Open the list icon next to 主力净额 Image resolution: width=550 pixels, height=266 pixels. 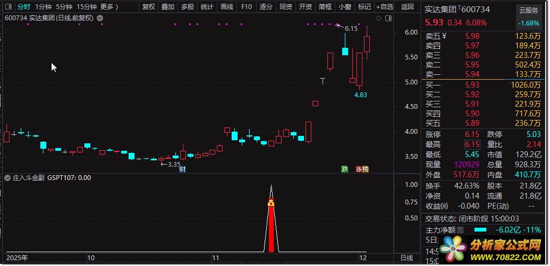pos(461,230)
